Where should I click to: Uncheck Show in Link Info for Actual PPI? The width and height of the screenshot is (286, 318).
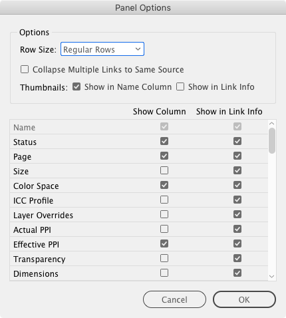point(237,229)
